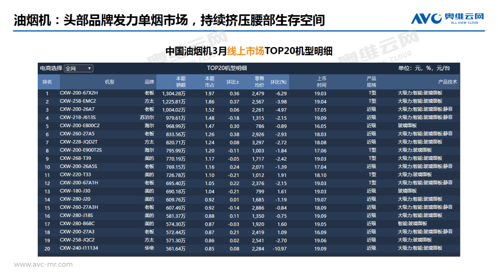Open the www.avc-mr.com link

(x=43, y=264)
